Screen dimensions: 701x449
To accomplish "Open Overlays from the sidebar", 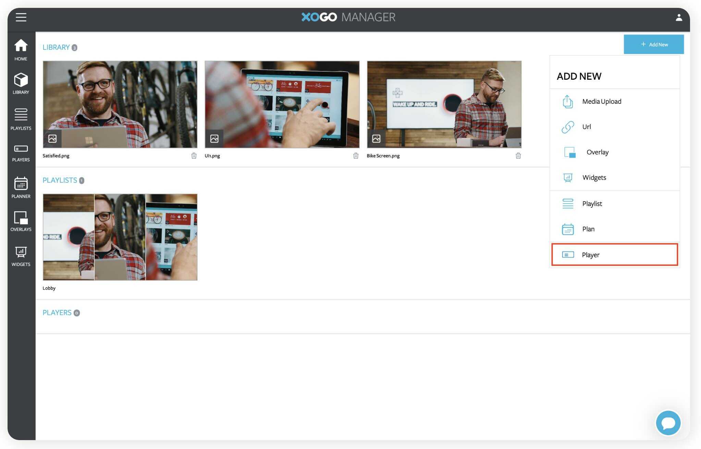I will click(21, 221).
